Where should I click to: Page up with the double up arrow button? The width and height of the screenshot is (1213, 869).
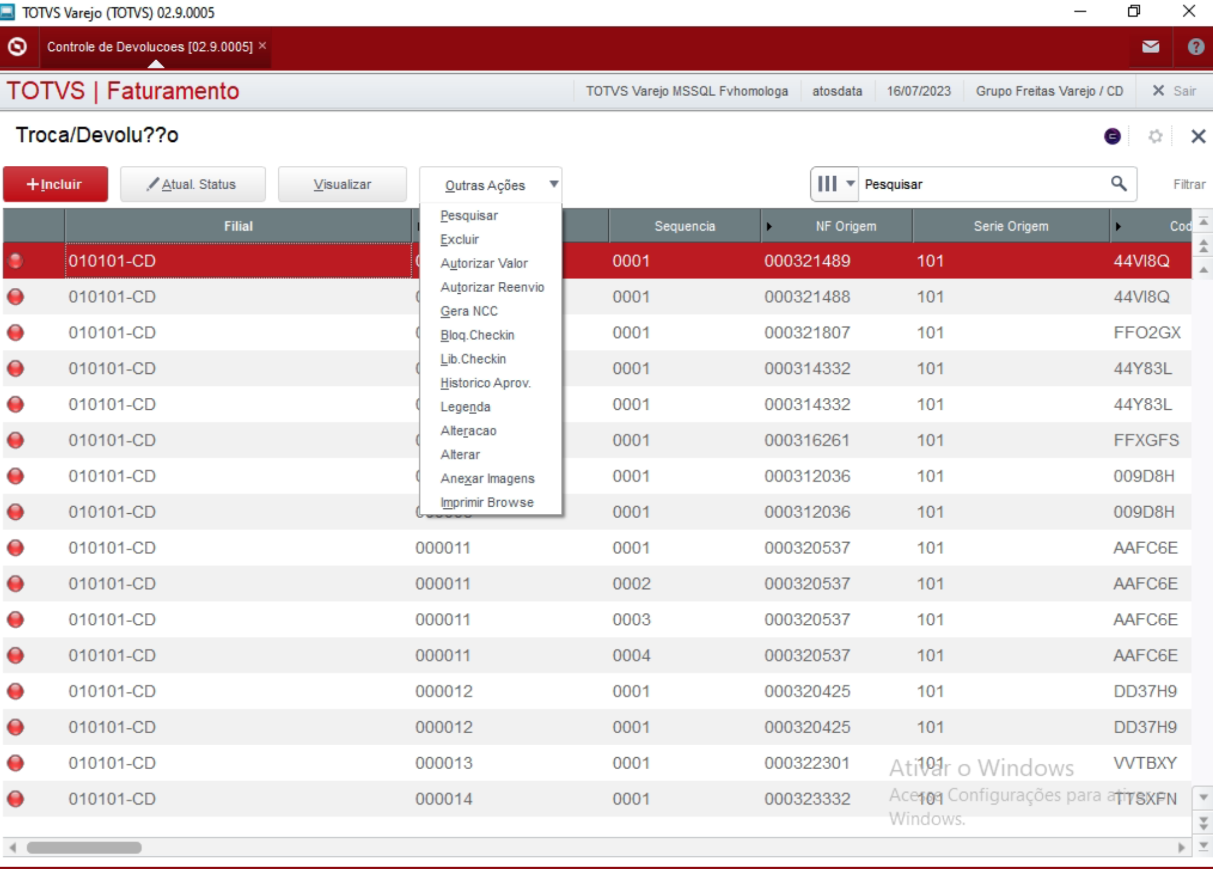point(1203,246)
